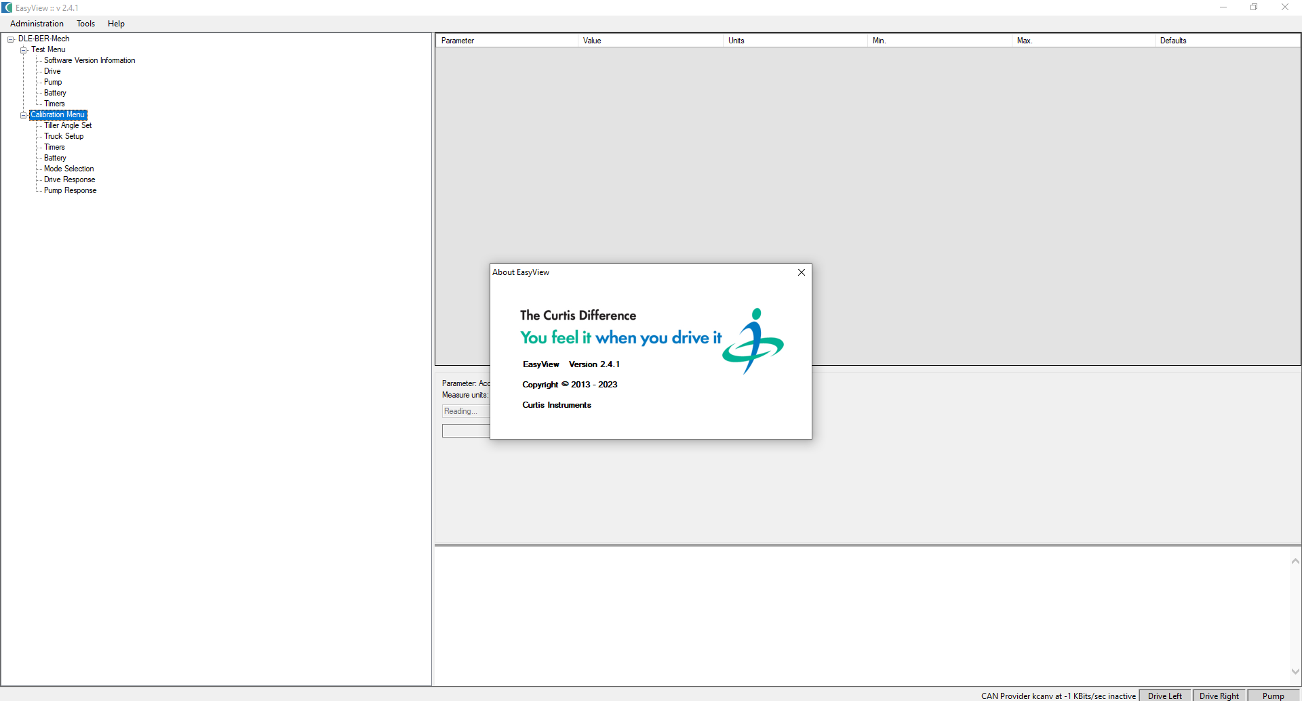Click the Curtis Instruments logo in About dialog
1302x701 pixels.
[751, 341]
